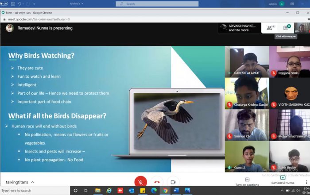Click the volume speaker icon in system tray
The width and height of the screenshot is (310, 195).
pos(298,191)
